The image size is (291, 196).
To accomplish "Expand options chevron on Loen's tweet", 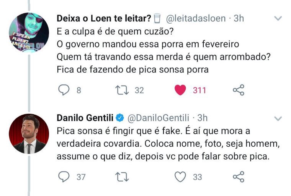I will click(278, 18).
